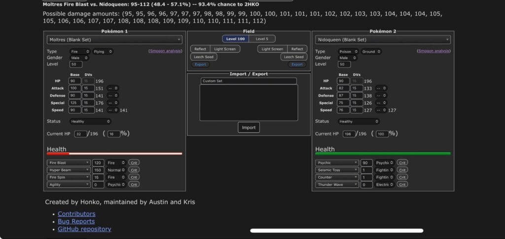505x239 pixels.
Task: Open Nidoqueen Gender dropdown
Action: tap(348, 58)
